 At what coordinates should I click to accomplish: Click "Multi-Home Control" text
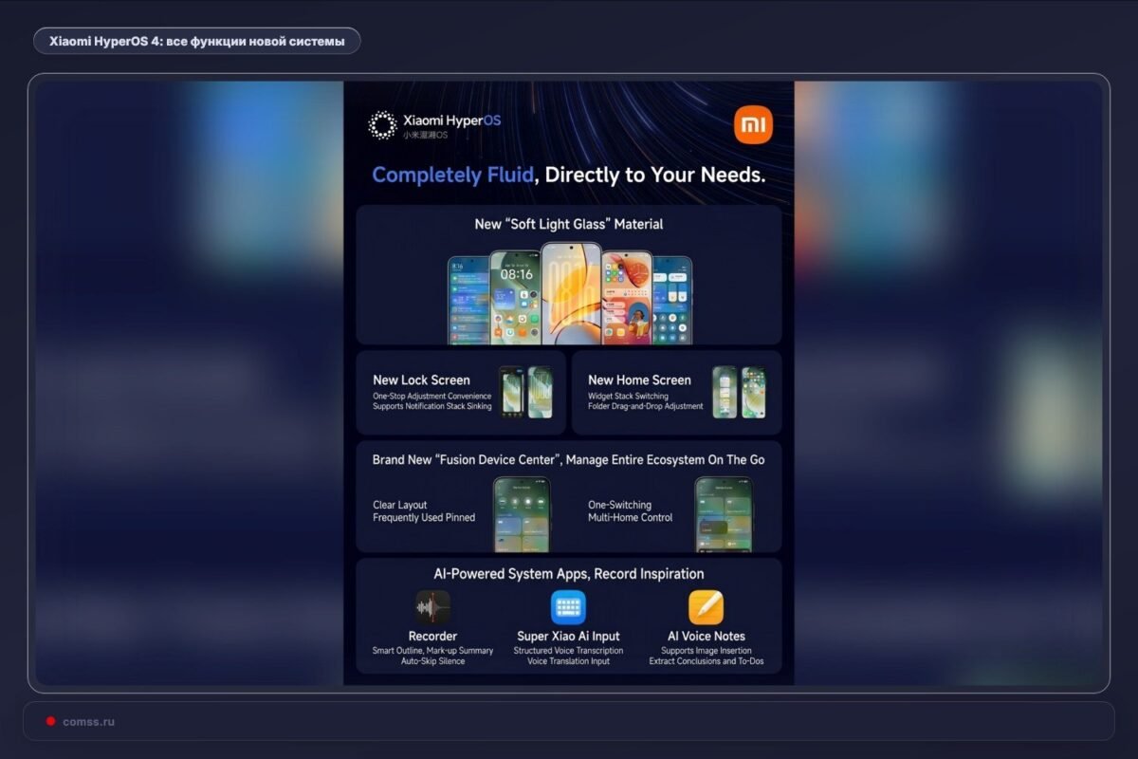631,517
